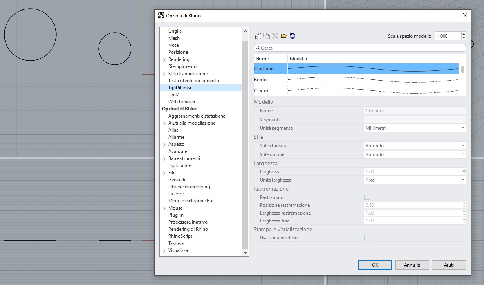Select Unità in the options tree

174,95
